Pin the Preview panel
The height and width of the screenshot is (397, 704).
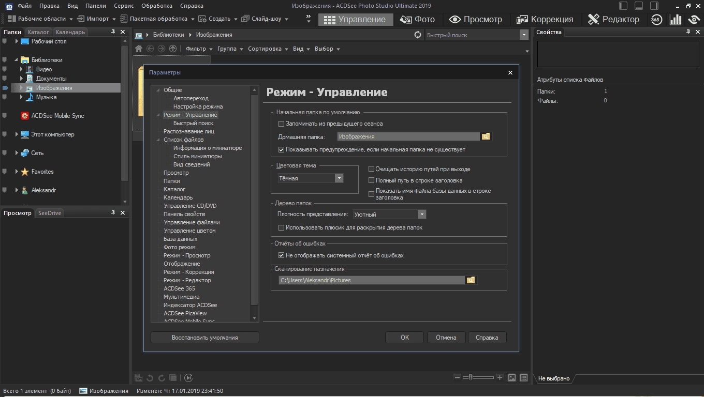click(x=113, y=213)
